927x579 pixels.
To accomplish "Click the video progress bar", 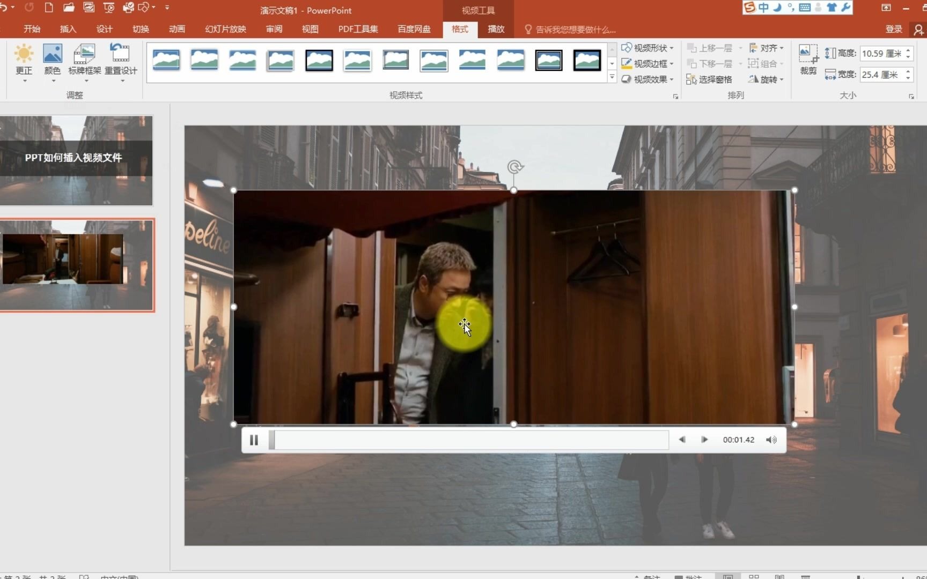I will pyautogui.click(x=469, y=440).
